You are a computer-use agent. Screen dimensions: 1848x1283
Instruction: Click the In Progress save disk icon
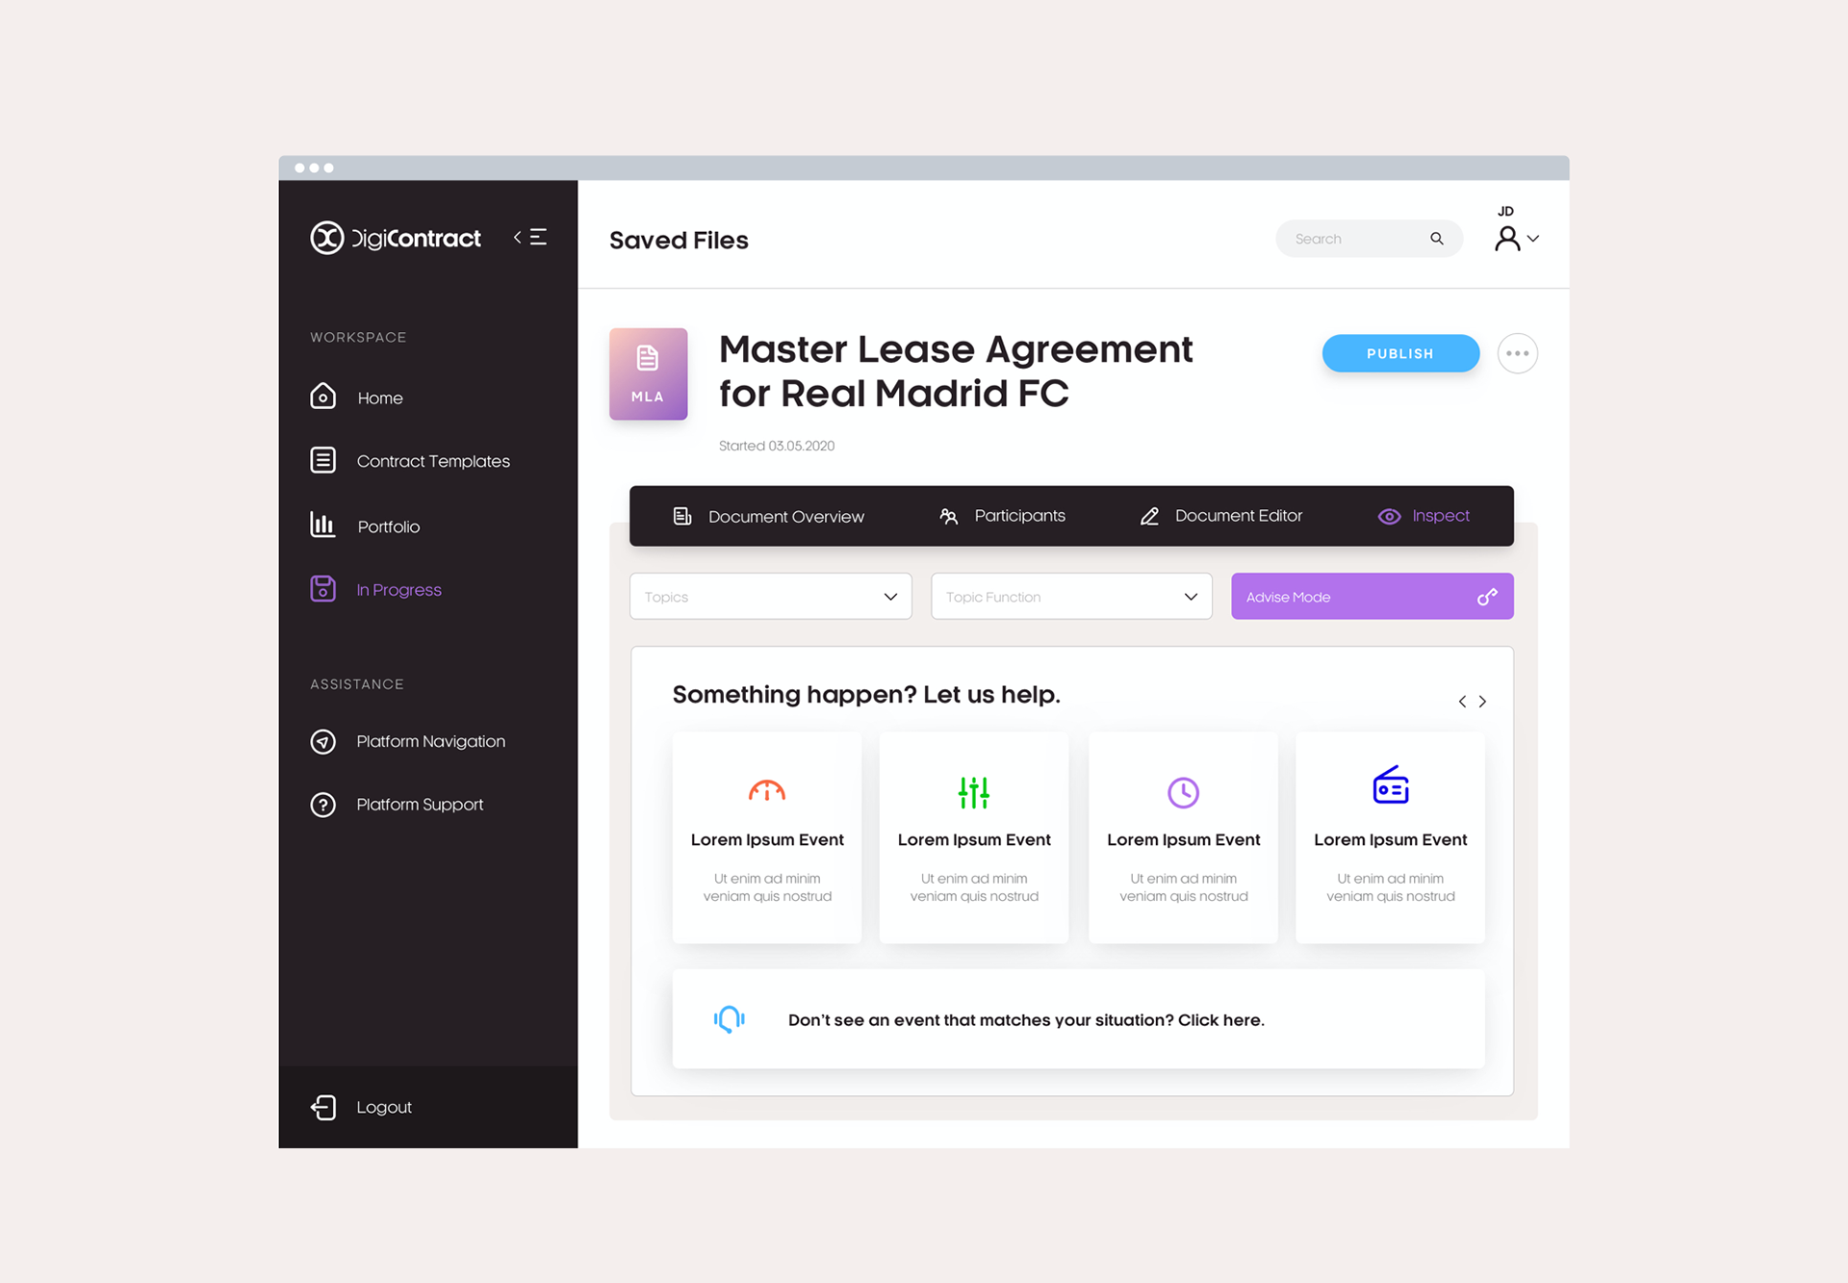tap(323, 588)
